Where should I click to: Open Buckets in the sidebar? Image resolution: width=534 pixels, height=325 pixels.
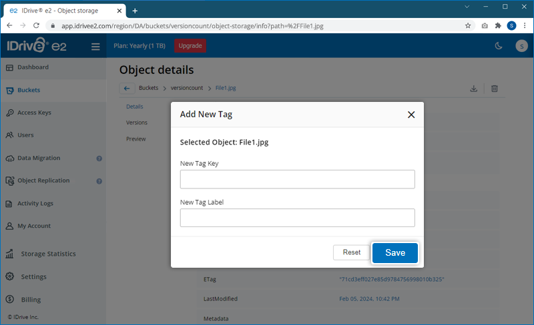[x=29, y=90]
